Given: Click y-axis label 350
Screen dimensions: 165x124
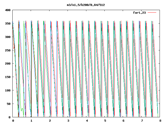Looking at the screenshot, I should coord(8,24).
